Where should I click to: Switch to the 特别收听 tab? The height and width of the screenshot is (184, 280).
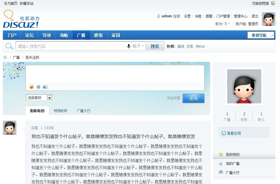[x=60, y=111]
